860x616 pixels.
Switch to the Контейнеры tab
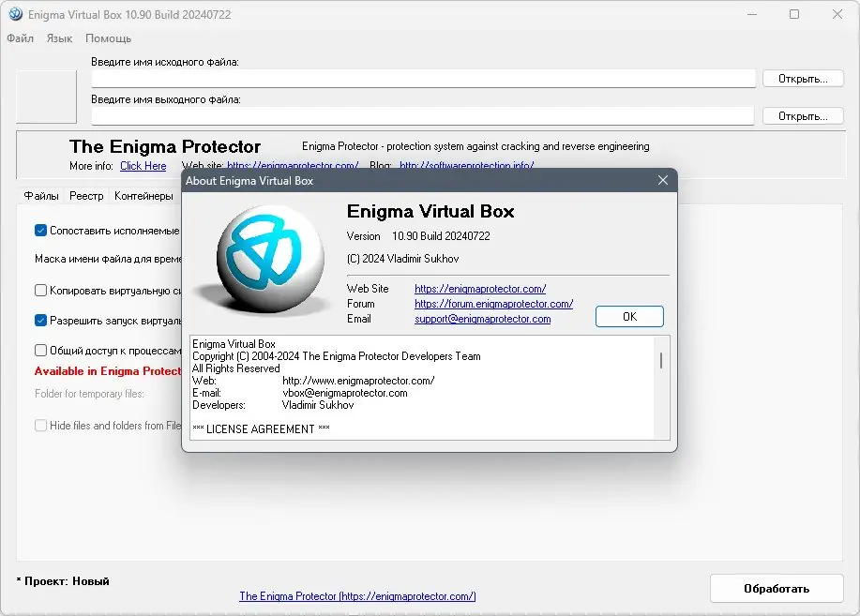[x=143, y=196]
